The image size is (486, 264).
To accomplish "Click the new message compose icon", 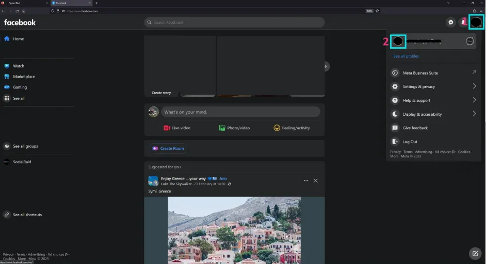I will (475, 254).
